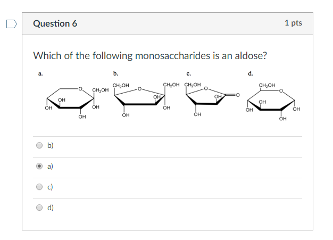This screenshot has width=333, height=240.
Task: Click the bold label 'a.' above structure
Action: point(40,73)
